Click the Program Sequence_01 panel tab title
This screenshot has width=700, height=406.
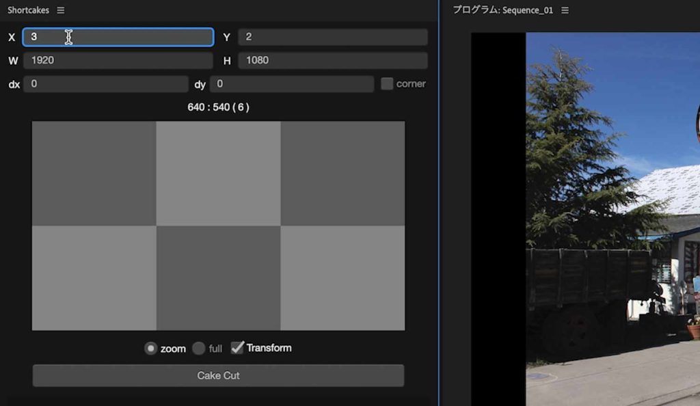pos(502,10)
